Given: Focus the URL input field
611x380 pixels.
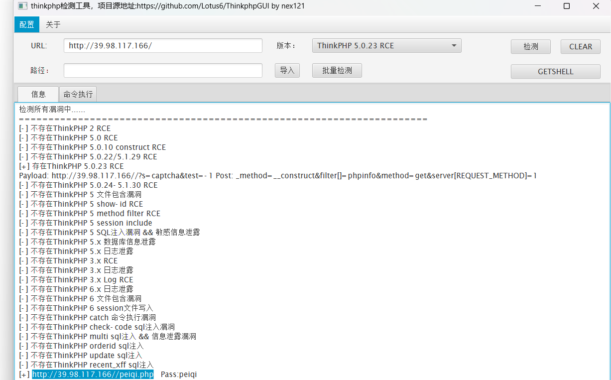Looking at the screenshot, I should click(163, 46).
